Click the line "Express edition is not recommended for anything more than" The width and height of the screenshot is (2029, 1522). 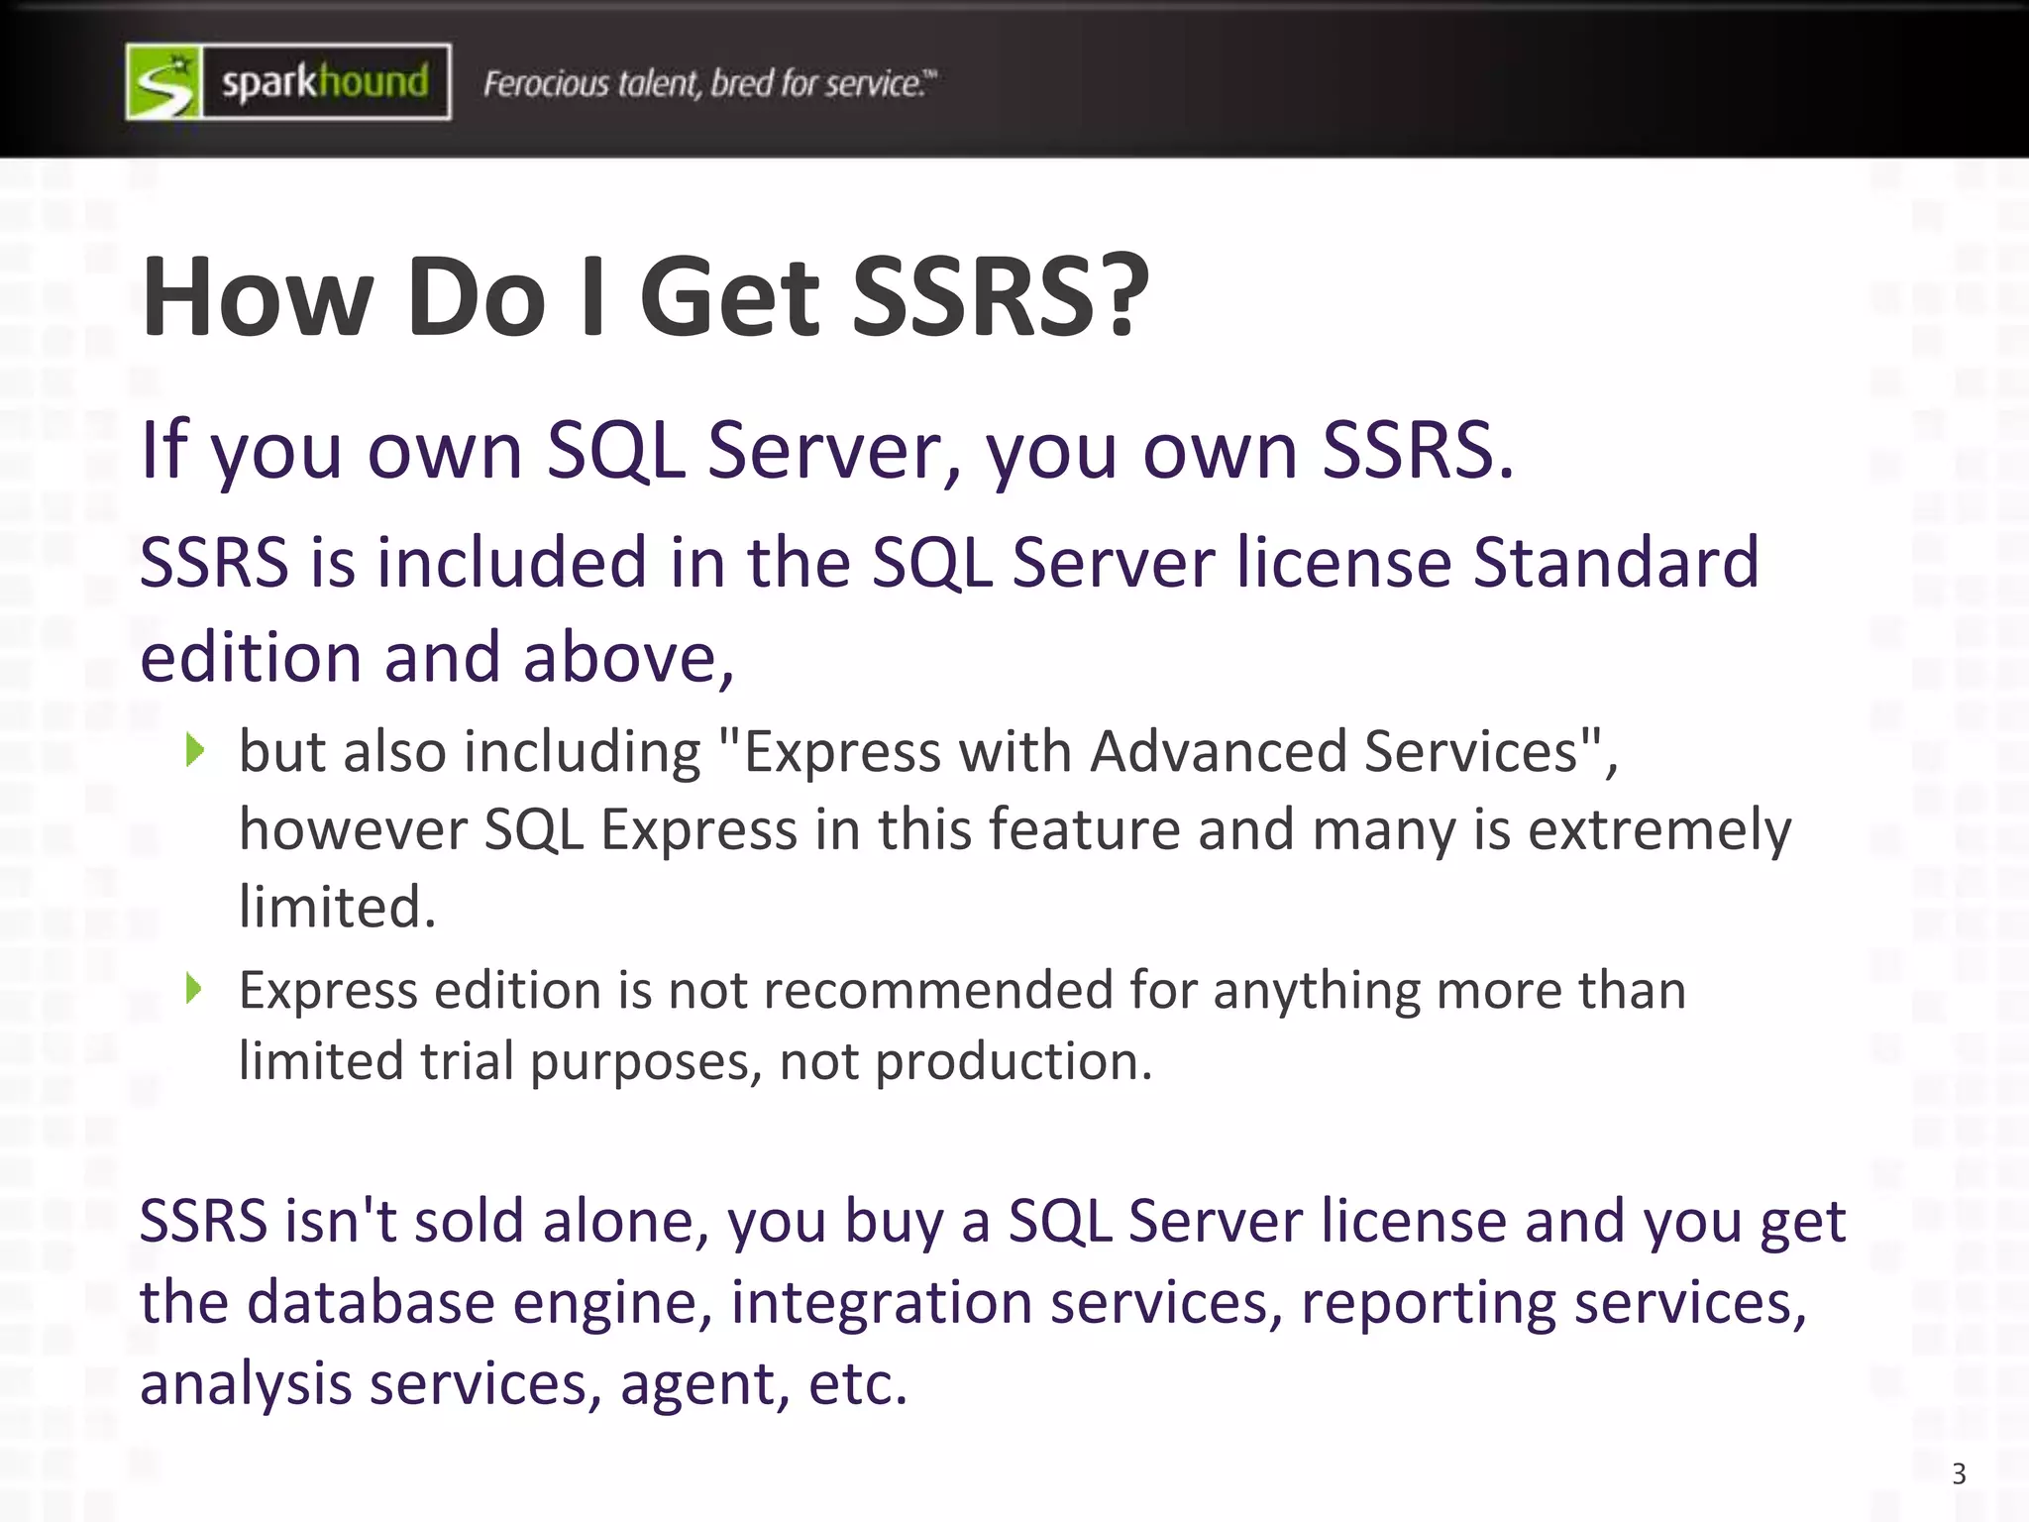click(963, 991)
